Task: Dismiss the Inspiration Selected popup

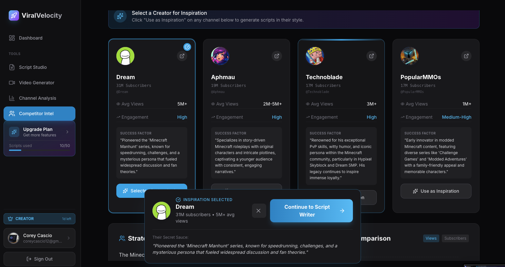Action: (259, 211)
